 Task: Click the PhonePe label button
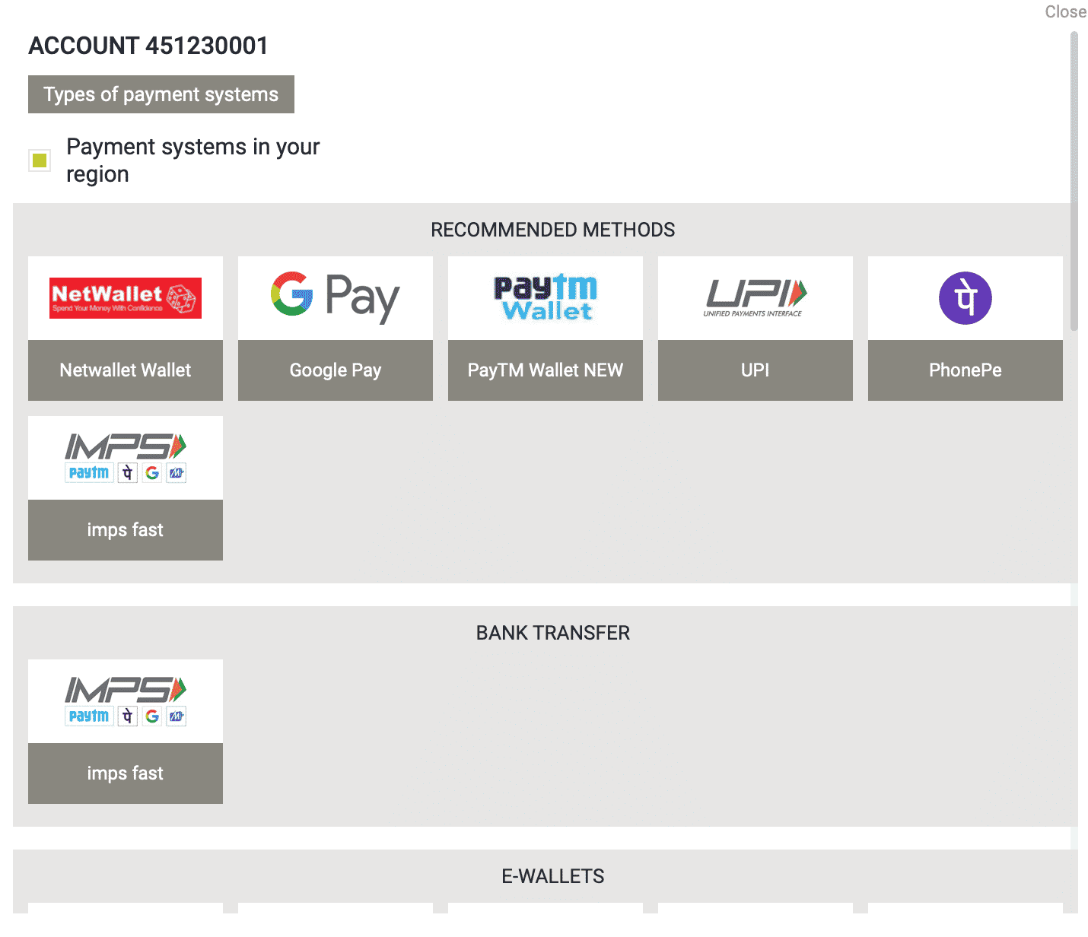[966, 370]
